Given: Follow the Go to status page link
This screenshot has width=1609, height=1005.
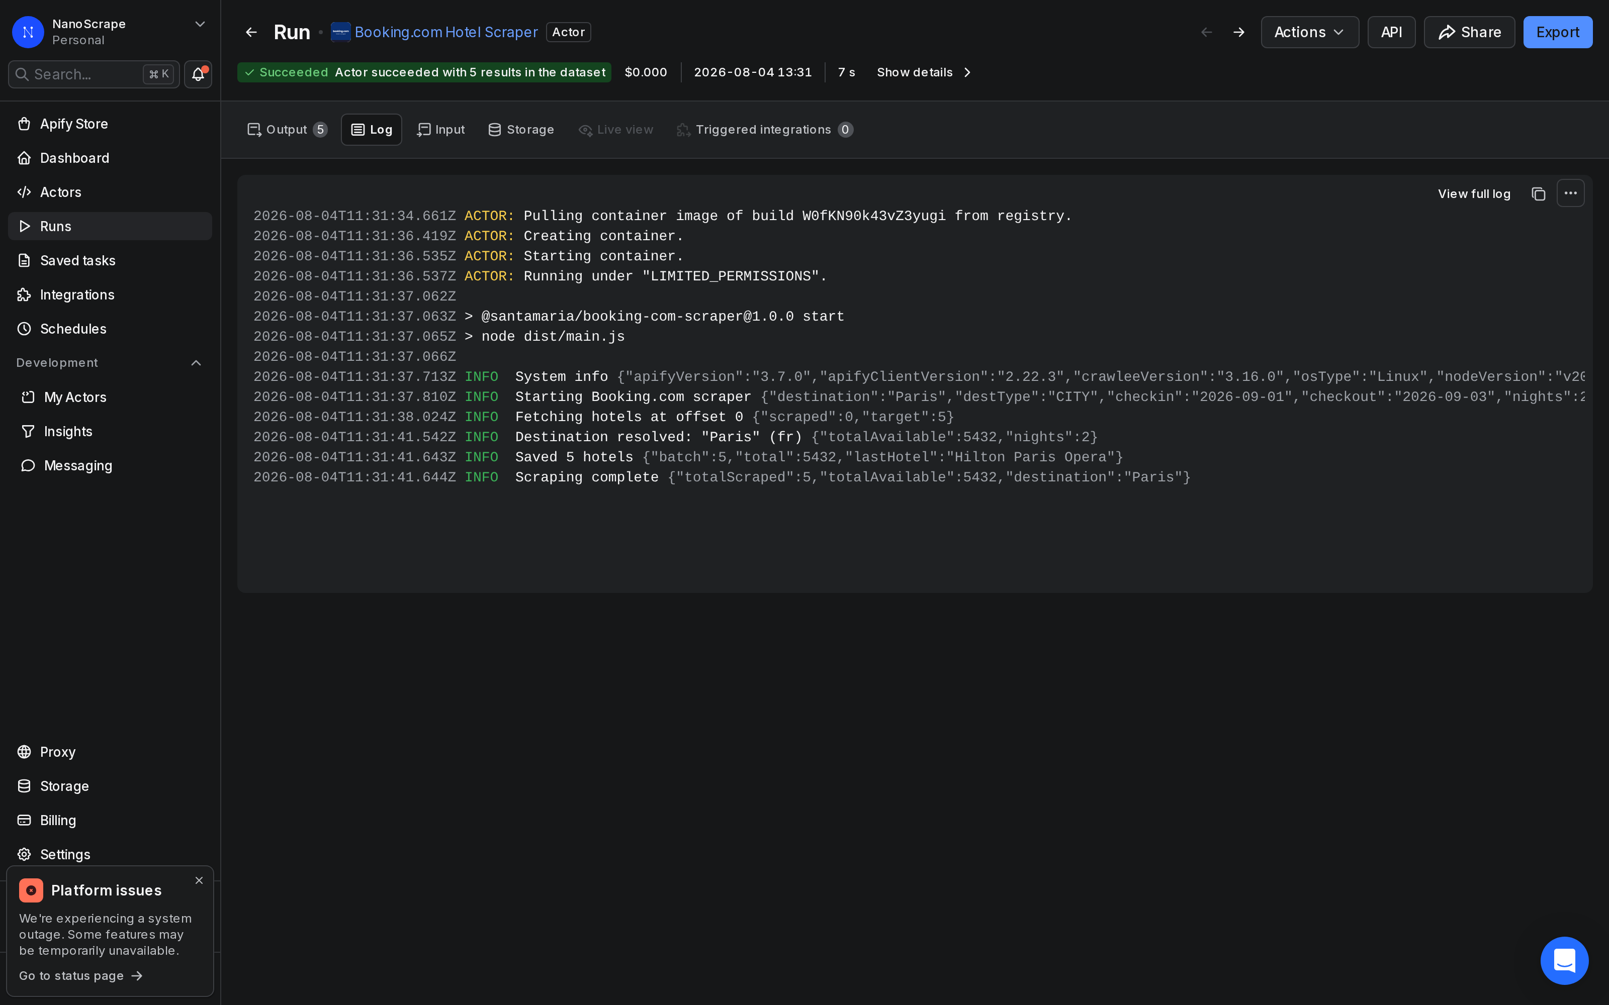Looking at the screenshot, I should point(80,975).
